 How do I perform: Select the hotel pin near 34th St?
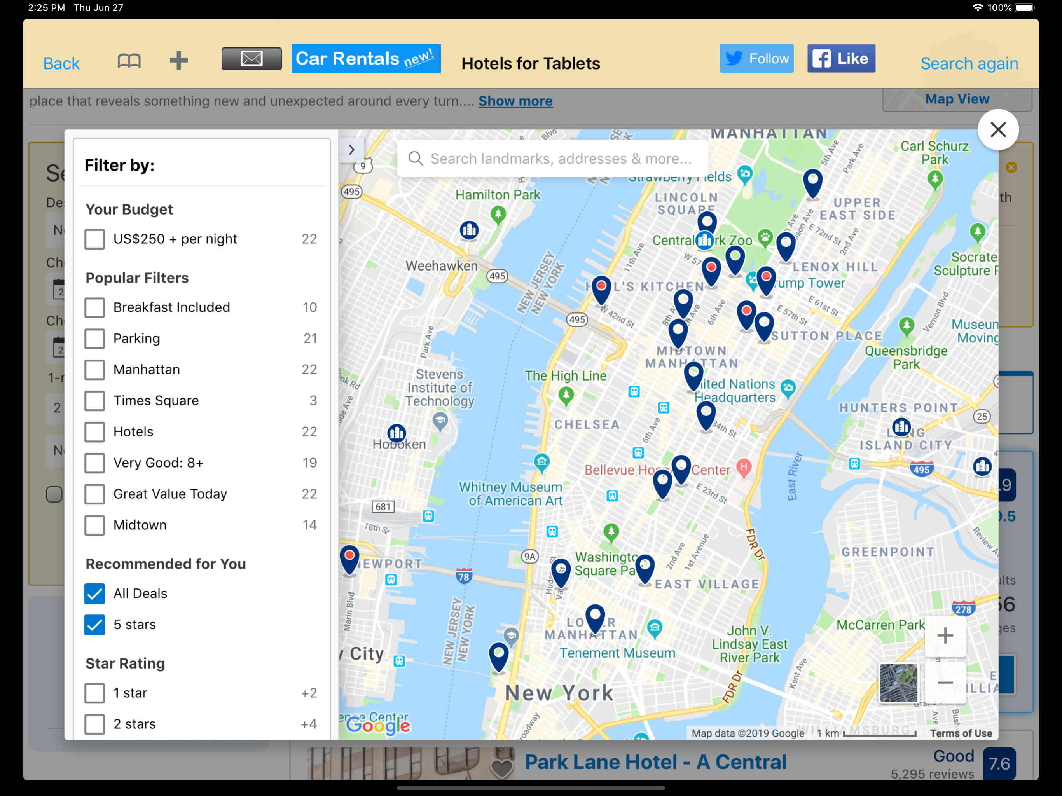[x=706, y=416]
